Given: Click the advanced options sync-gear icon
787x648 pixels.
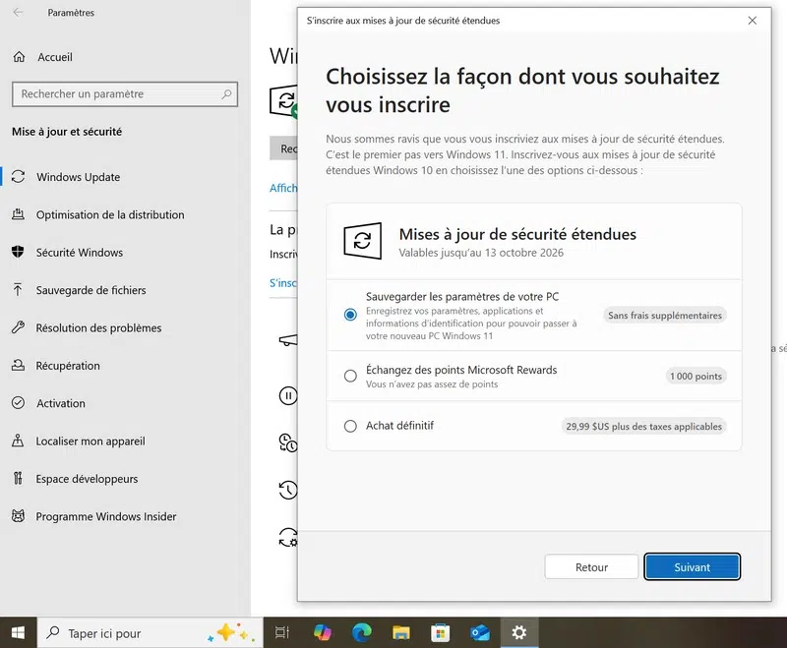Looking at the screenshot, I should tap(288, 537).
